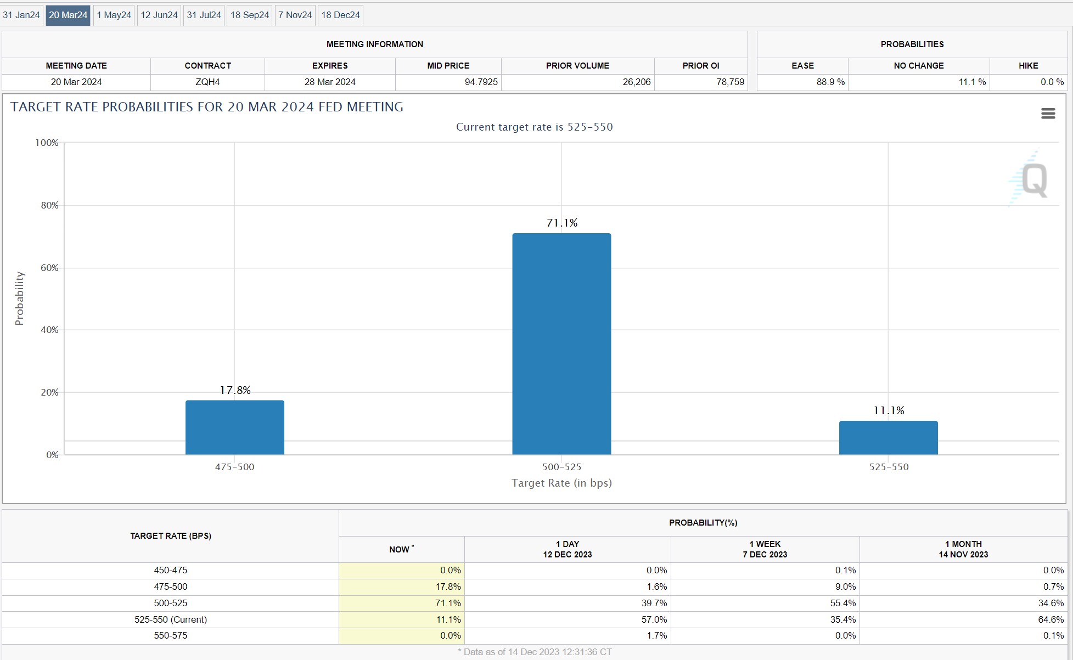Image resolution: width=1073 pixels, height=660 pixels.
Task: Go to the 7 Nov24 tab
Action: (295, 15)
